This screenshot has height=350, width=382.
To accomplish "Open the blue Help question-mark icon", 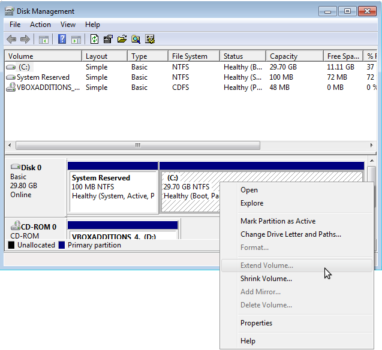I will tap(62, 39).
